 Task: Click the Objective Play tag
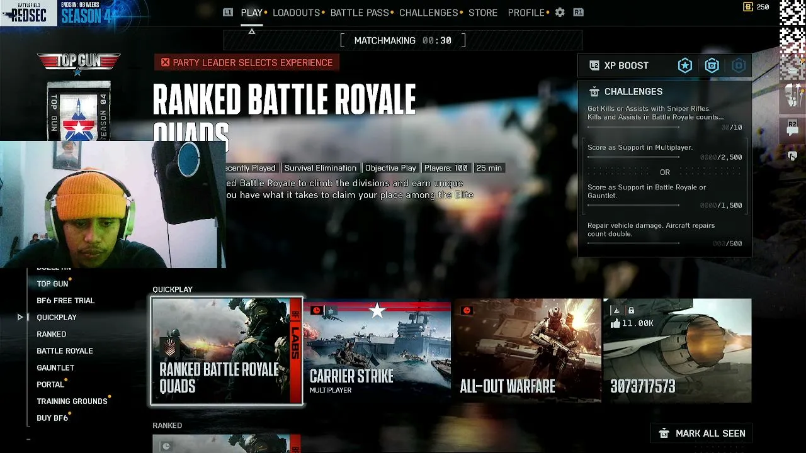(x=390, y=168)
